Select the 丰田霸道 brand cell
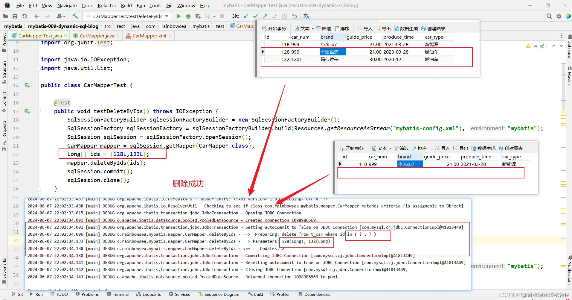572x300 pixels. (332, 52)
